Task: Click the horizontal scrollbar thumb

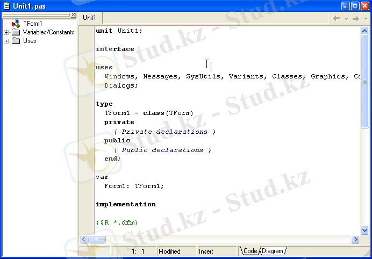Action: click(97, 239)
